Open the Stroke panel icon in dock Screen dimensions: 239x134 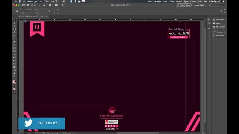click(209, 28)
